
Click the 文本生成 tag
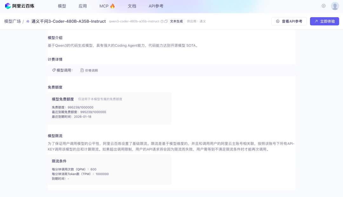pos(176,21)
